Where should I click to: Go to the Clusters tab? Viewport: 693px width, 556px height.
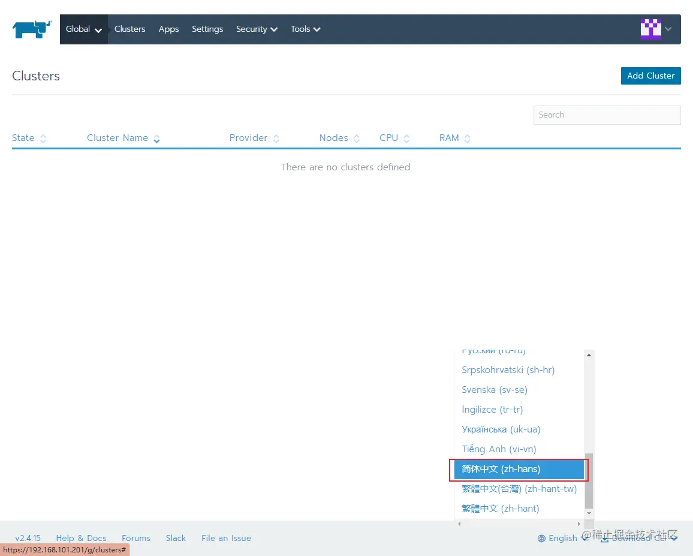129,29
